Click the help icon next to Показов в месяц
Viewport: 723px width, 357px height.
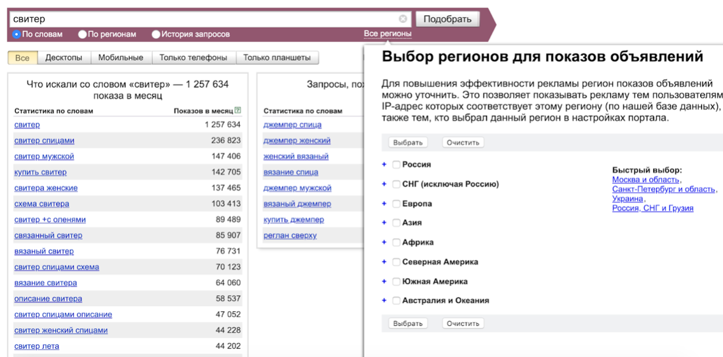pos(238,111)
